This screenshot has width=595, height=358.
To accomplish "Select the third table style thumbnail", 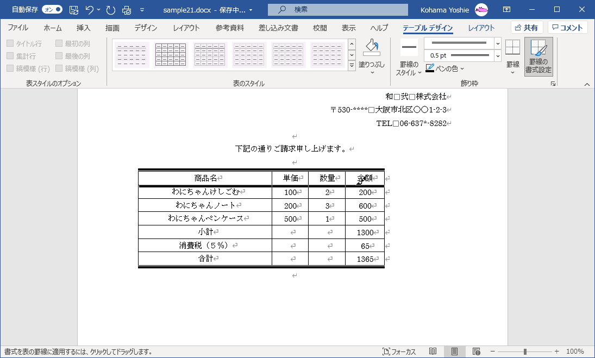I will coord(210,55).
